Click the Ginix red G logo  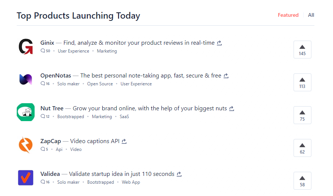[x=26, y=47]
